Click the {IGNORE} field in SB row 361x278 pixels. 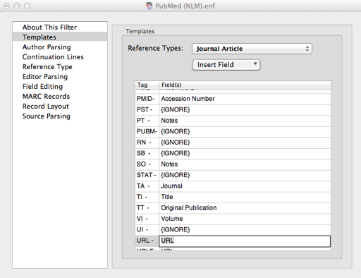[245, 153]
